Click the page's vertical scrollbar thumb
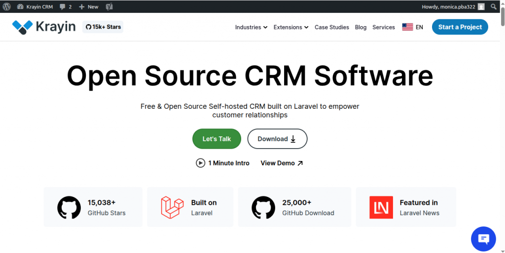Viewport: 505px width, 253px height. [x=503, y=17]
